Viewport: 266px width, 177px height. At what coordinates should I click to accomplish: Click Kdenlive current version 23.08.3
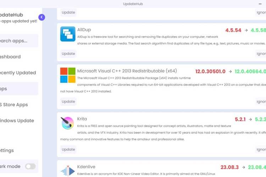[x=229, y=167]
